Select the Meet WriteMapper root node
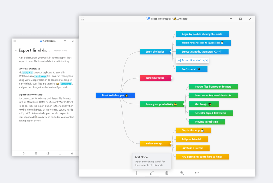The width and height of the screenshot is (273, 183). (x=115, y=95)
